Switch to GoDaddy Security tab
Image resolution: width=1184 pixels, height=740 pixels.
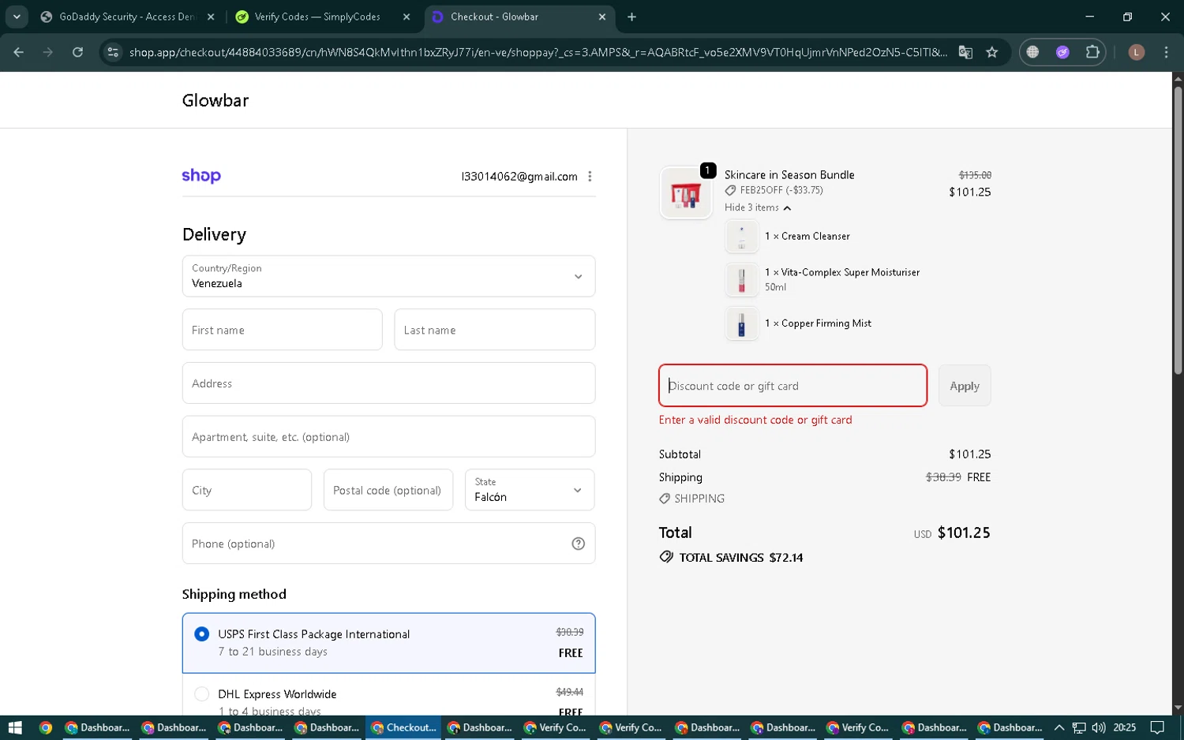pyautogui.click(x=126, y=17)
